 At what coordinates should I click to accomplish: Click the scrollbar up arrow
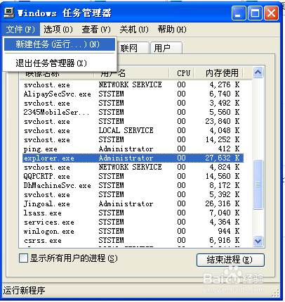point(258,73)
